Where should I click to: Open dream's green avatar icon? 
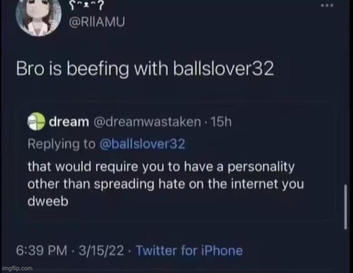pyautogui.click(x=36, y=121)
